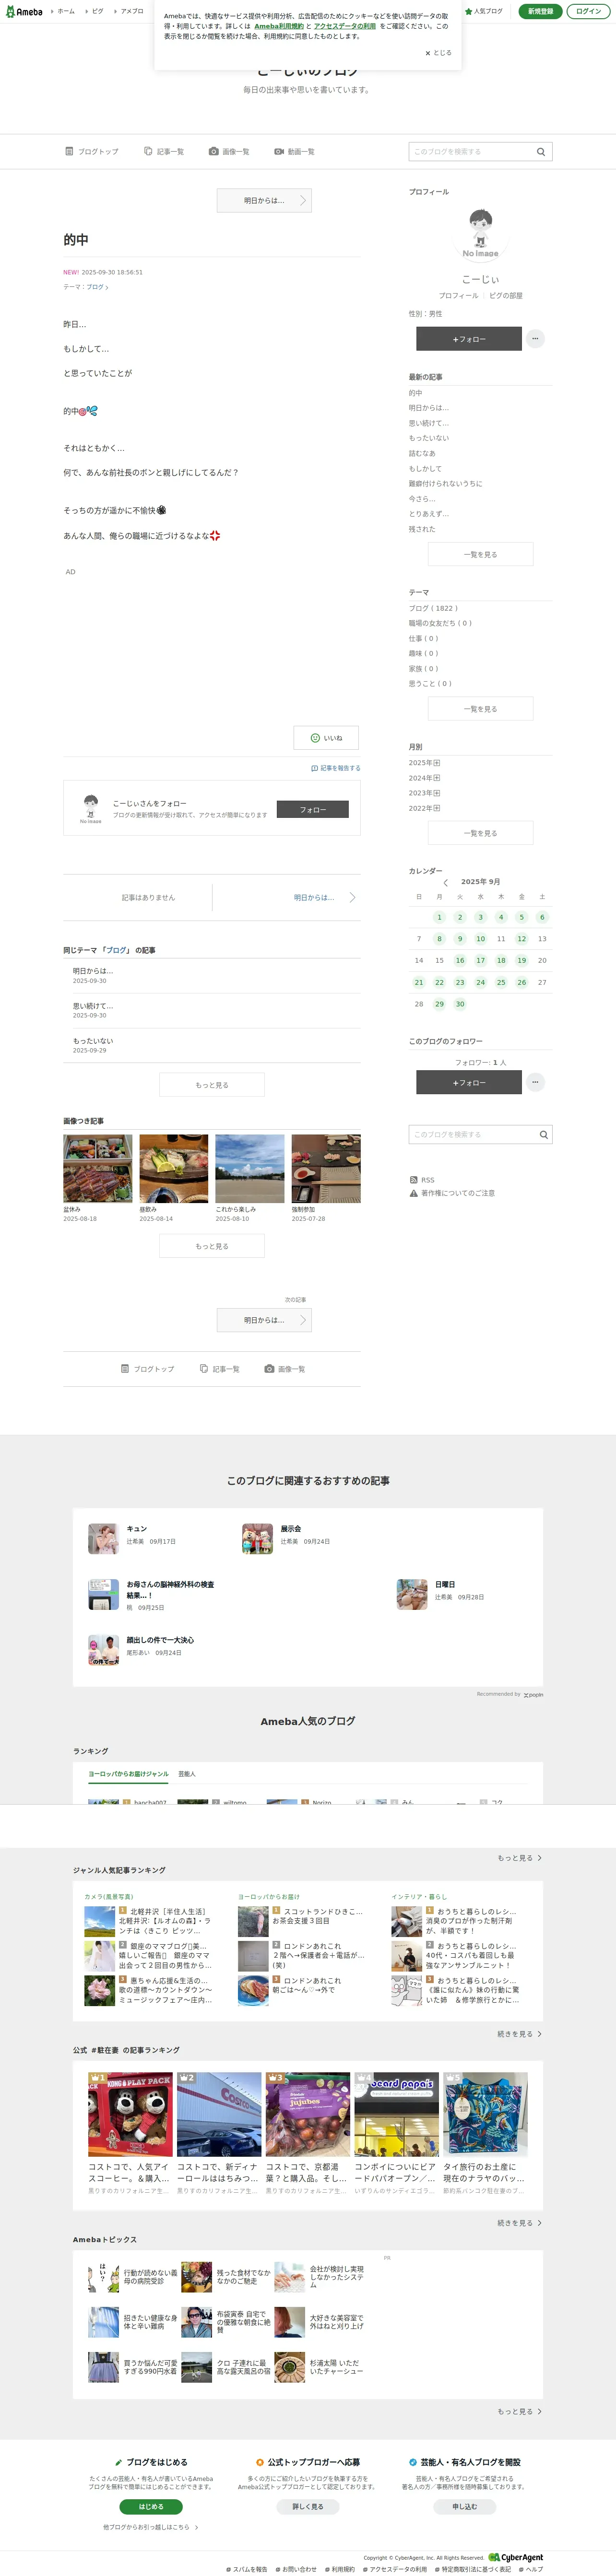Open the ブログ theme link under the post date
This screenshot has height=2576, width=616.
tap(97, 287)
